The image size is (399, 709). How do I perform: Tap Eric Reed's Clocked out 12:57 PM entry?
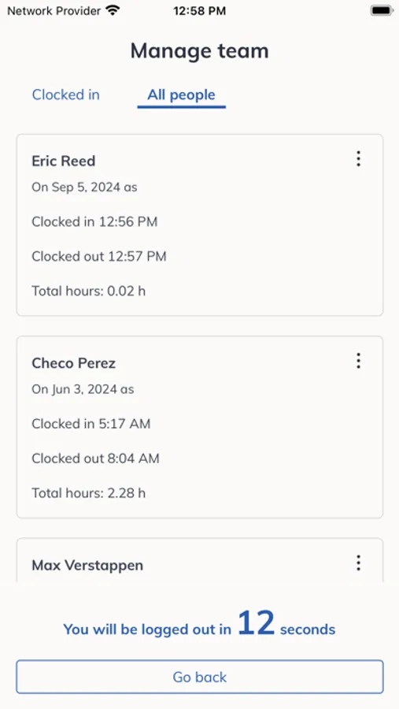[x=99, y=256]
